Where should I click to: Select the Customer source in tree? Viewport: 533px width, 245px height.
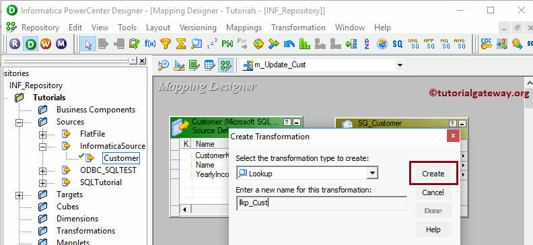[121, 158]
